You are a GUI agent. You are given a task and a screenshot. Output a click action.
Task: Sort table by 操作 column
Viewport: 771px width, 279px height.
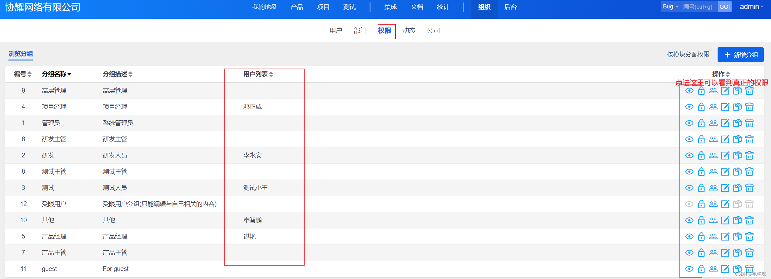pyautogui.click(x=721, y=74)
